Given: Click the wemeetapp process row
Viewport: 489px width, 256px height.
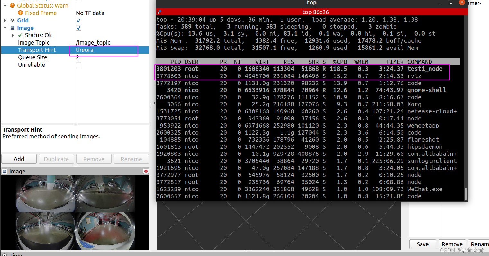Looking at the screenshot, I should (308, 125).
